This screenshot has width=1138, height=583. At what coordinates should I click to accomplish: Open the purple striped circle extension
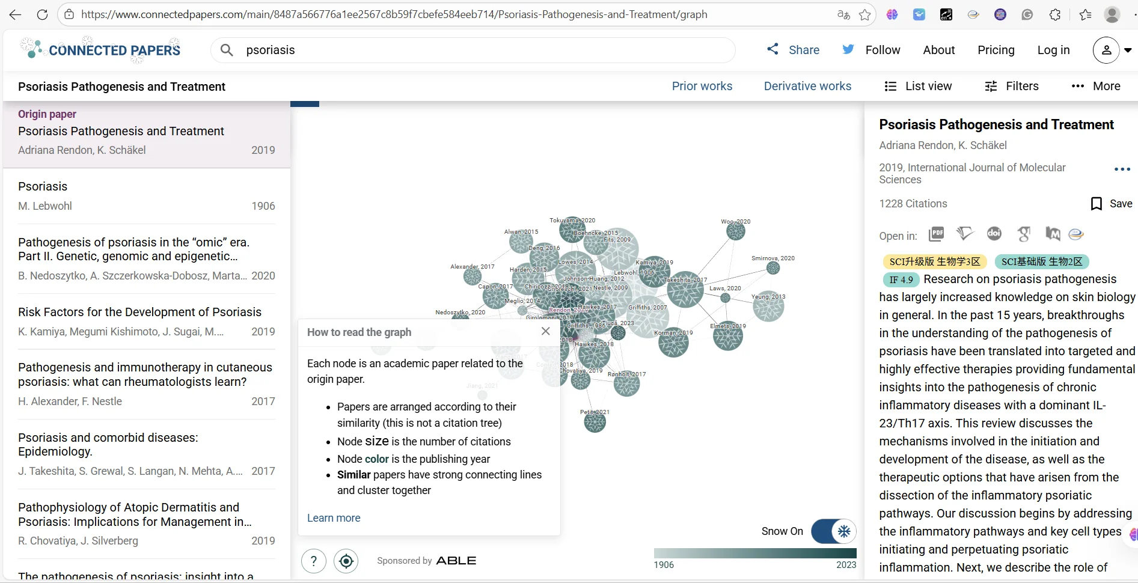coord(1000,14)
